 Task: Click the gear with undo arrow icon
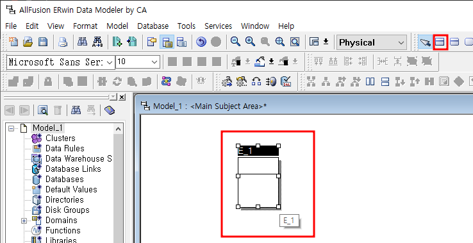tap(242, 81)
